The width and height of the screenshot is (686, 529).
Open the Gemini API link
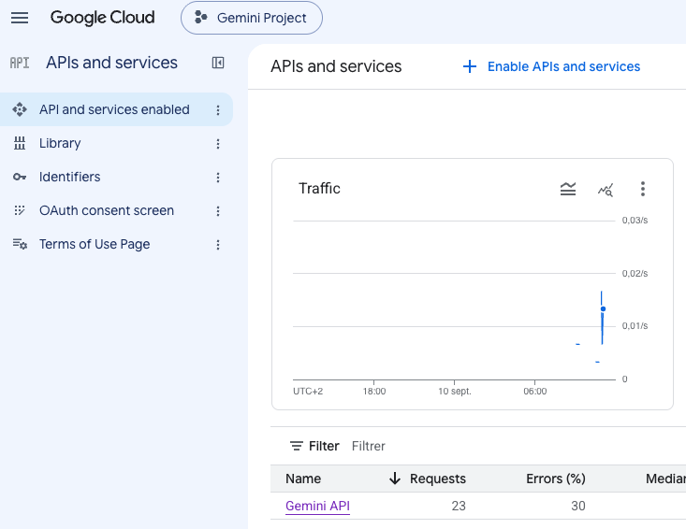[x=317, y=506]
